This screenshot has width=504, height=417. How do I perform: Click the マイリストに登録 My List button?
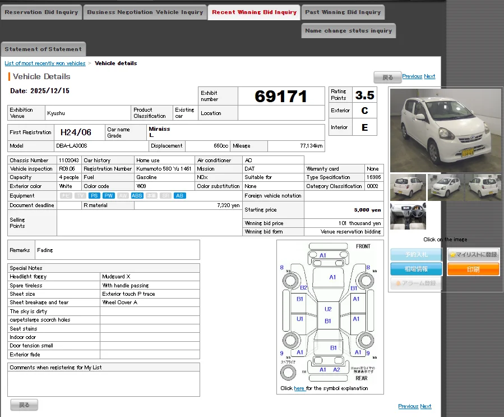point(473,254)
